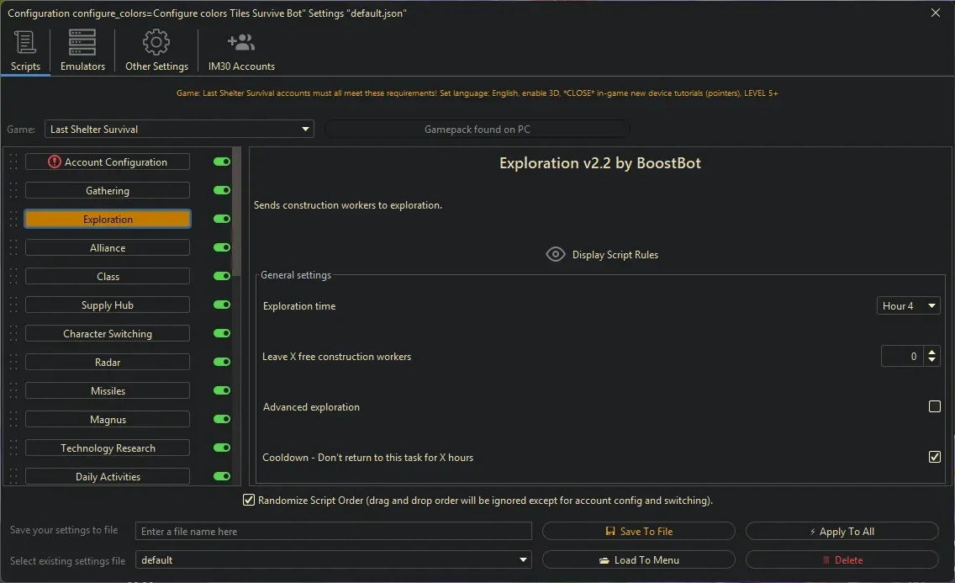
Task: Toggle the Technology Research script switch
Action: 222,448
